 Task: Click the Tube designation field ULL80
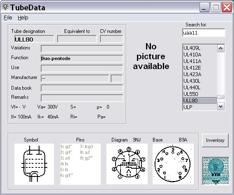pos(34,39)
